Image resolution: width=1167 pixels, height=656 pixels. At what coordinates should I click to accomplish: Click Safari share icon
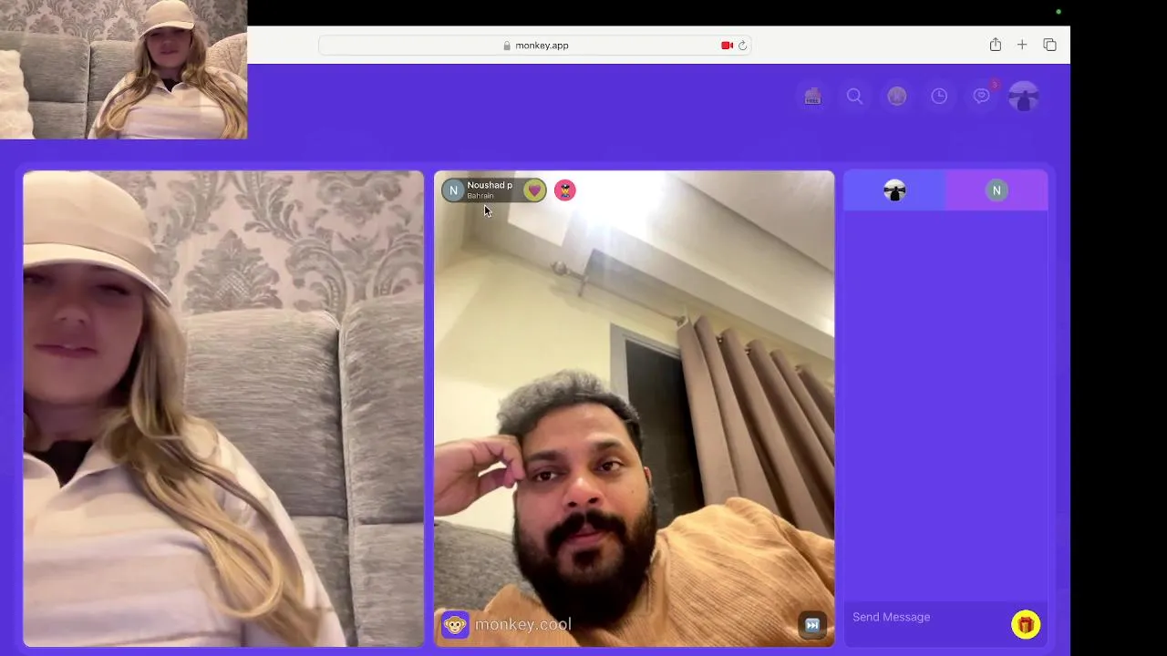tap(996, 45)
